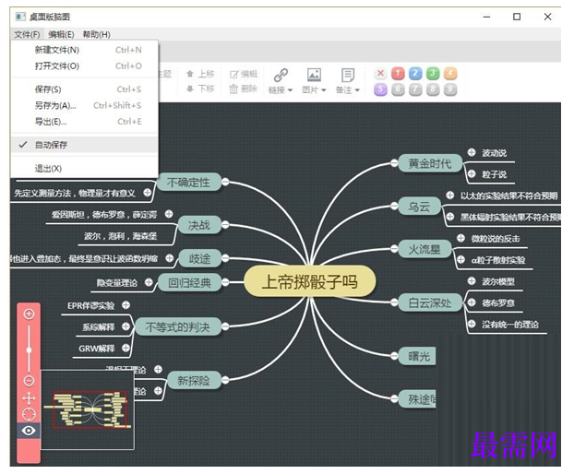This screenshot has height=474, width=574.
Task: Collapse the 不确定性 node
Action: click(x=225, y=182)
